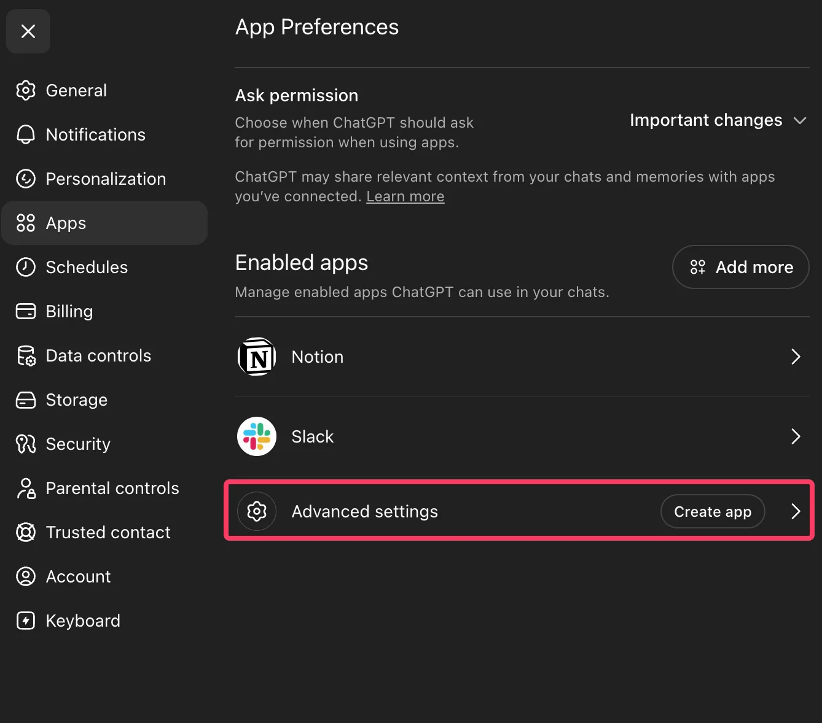The width and height of the screenshot is (822, 723).
Task: Follow the Learn more link
Action: [x=405, y=196]
